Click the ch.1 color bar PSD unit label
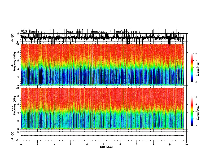The image size is (210, 162). click(x=198, y=69)
